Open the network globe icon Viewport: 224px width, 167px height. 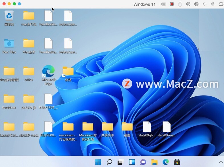196,4
